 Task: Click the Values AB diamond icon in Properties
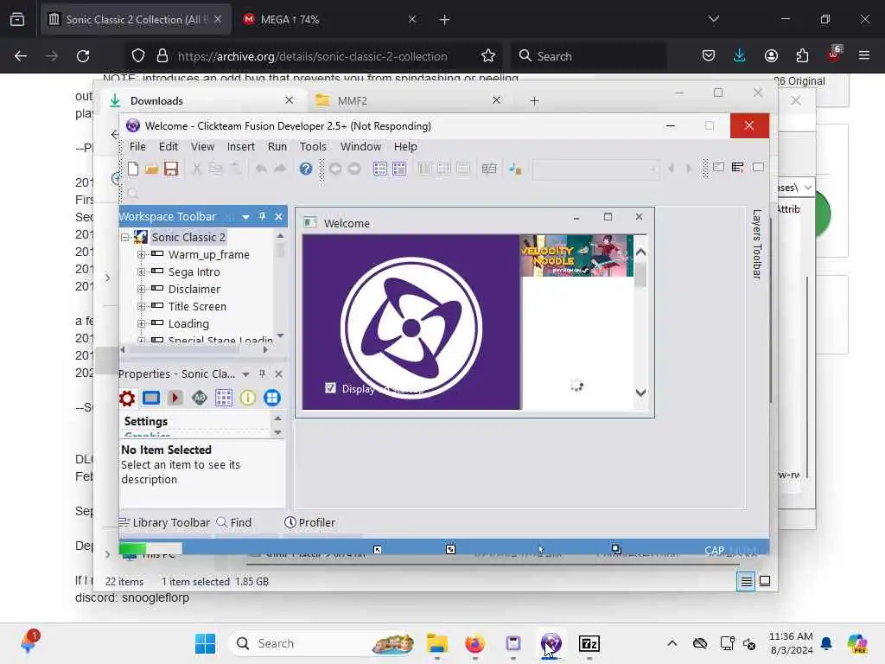[x=200, y=398]
